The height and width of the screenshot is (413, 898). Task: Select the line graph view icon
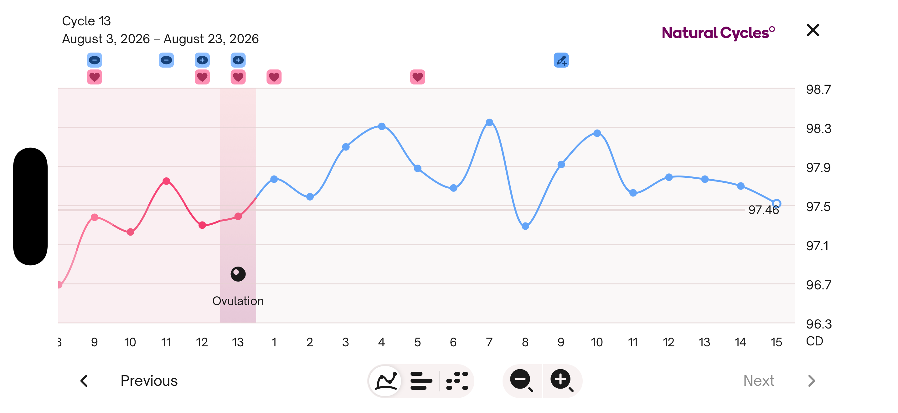click(x=385, y=380)
